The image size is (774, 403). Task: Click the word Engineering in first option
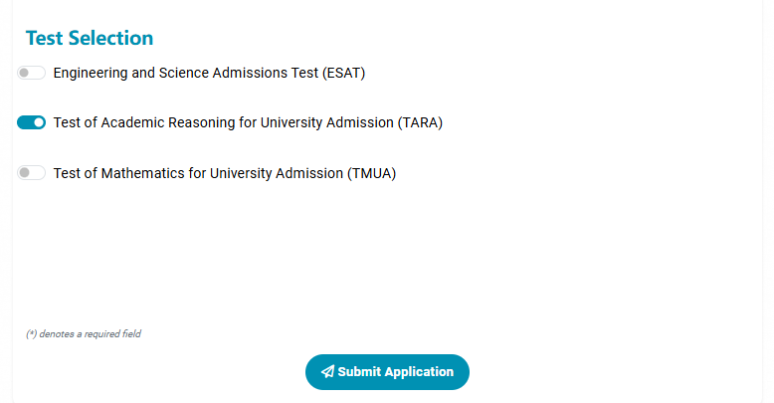pos(91,73)
